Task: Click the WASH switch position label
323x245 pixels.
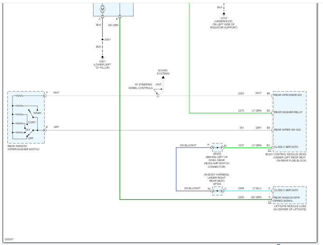Action: coord(37,113)
